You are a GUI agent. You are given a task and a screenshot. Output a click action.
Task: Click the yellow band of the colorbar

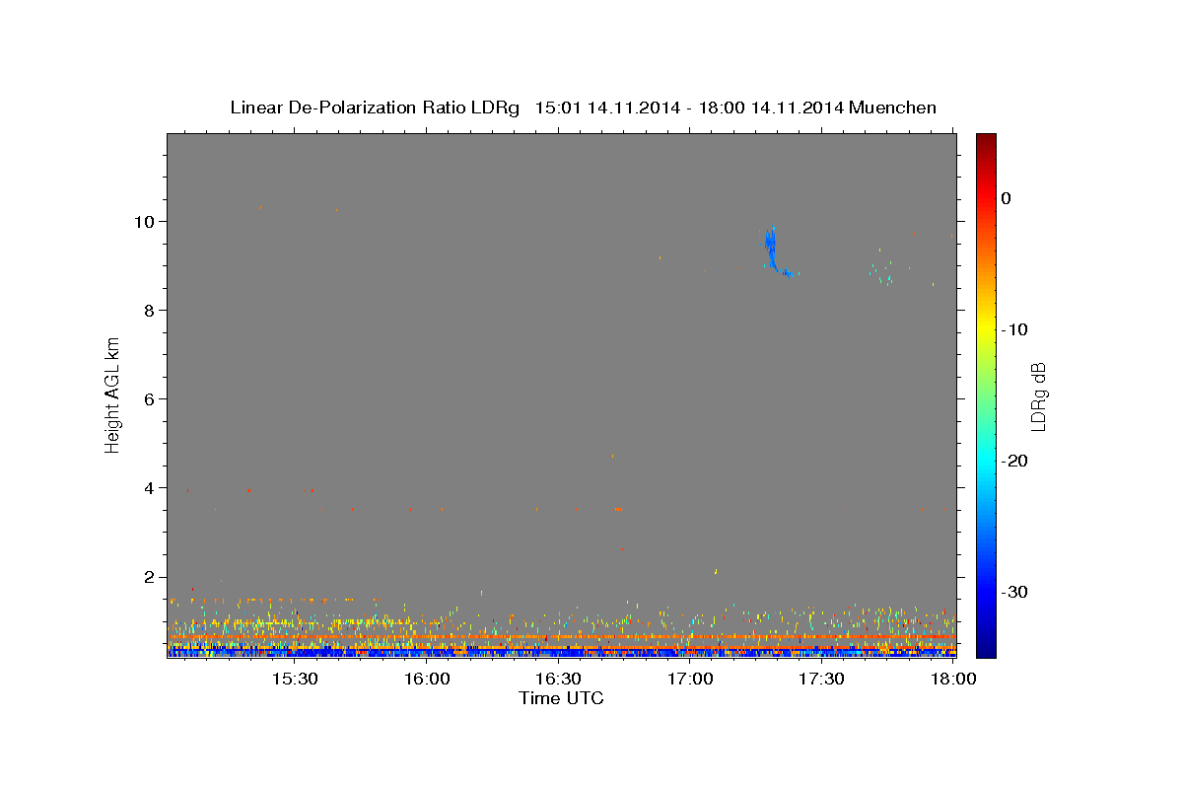click(986, 325)
